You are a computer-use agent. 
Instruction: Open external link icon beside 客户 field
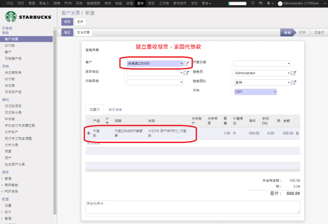point(186,63)
